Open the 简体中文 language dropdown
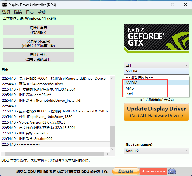The height and width of the screenshot is (176, 192). click(156, 151)
